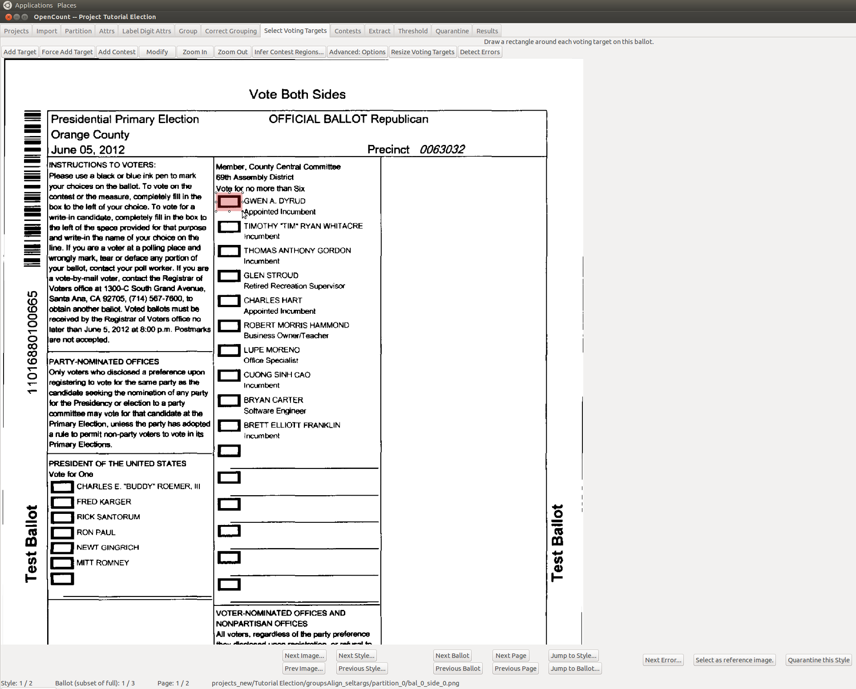Click the Next Image... button
This screenshot has height=689, width=856.
pyautogui.click(x=304, y=655)
